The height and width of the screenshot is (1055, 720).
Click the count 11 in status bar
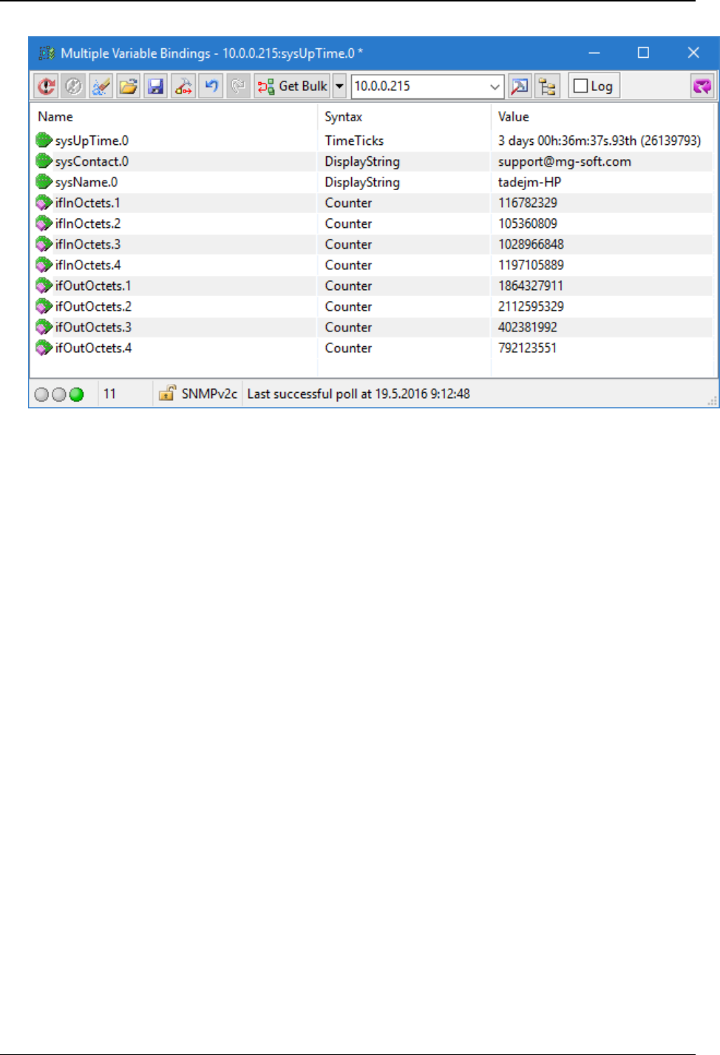point(109,394)
